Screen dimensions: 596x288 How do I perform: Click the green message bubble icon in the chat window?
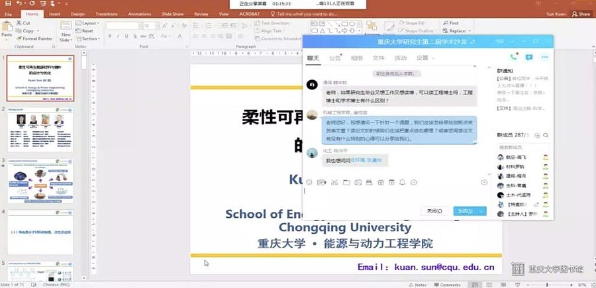point(528,57)
